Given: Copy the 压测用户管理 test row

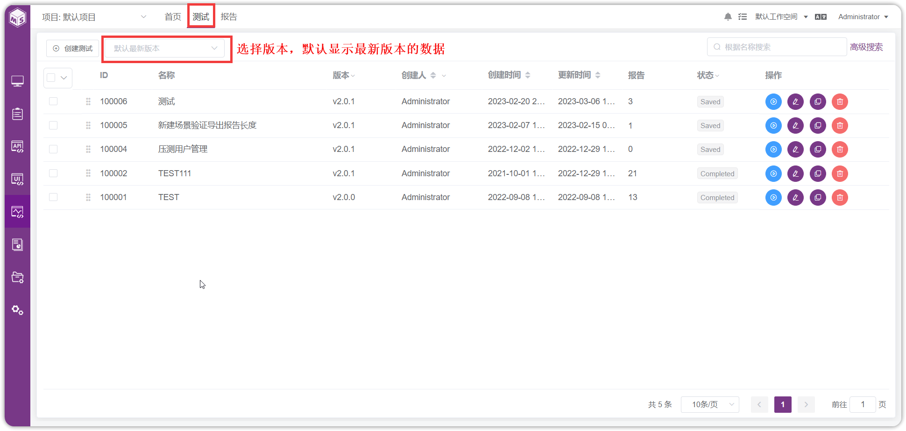Looking at the screenshot, I should (818, 149).
